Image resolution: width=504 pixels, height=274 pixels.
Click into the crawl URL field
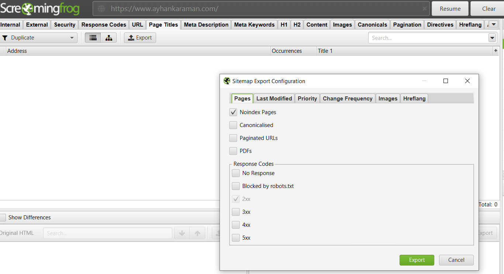pyautogui.click(x=262, y=8)
